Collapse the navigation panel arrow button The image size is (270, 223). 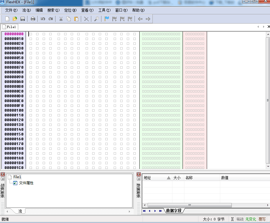3,179
